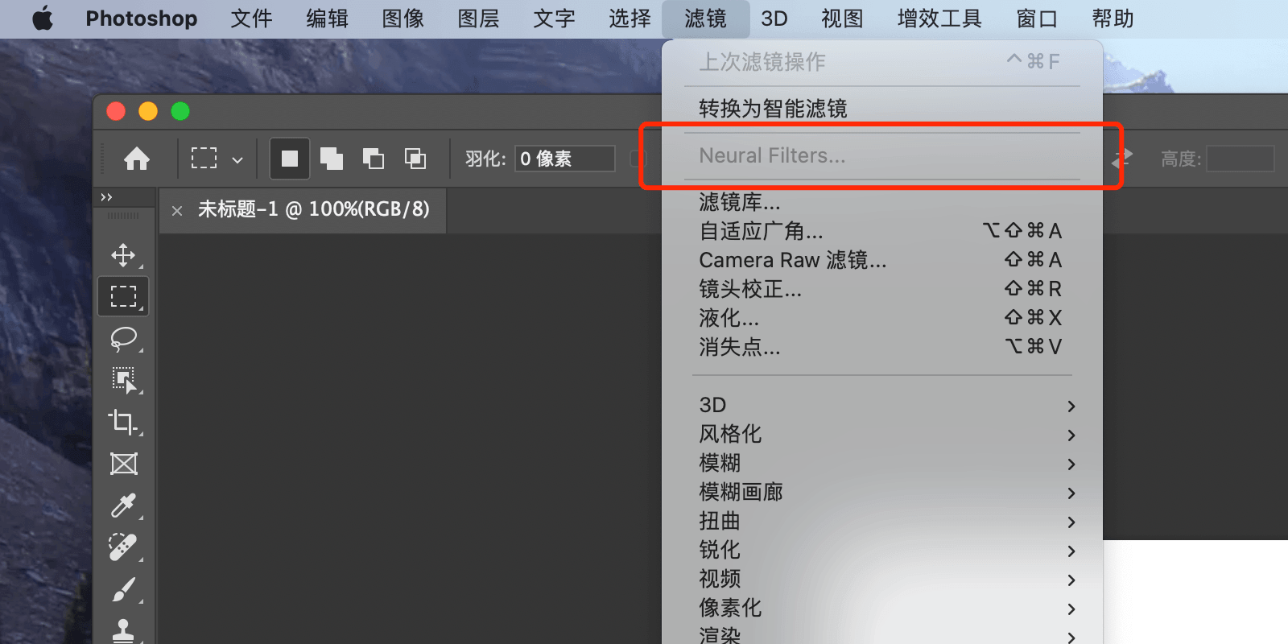Open the Apple menu
Viewport: 1288px width, 644px height.
pyautogui.click(x=43, y=19)
